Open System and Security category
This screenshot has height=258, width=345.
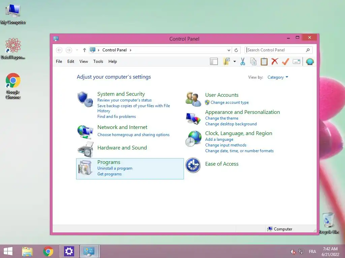(121, 94)
